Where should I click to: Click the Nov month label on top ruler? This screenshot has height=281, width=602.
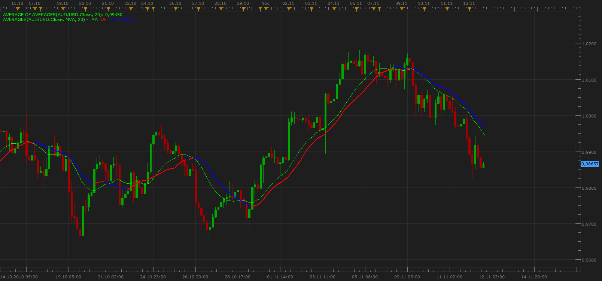pos(265,3)
